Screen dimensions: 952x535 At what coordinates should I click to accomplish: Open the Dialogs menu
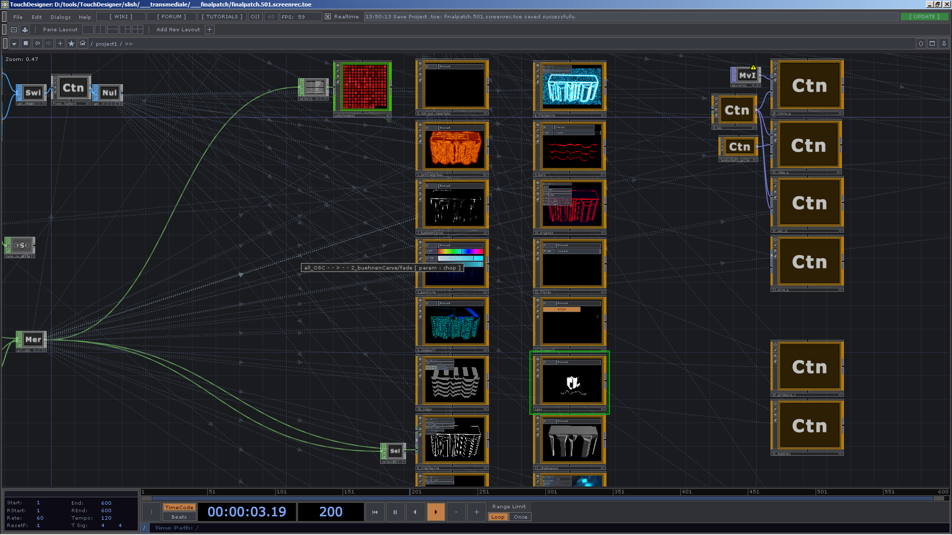click(x=60, y=17)
